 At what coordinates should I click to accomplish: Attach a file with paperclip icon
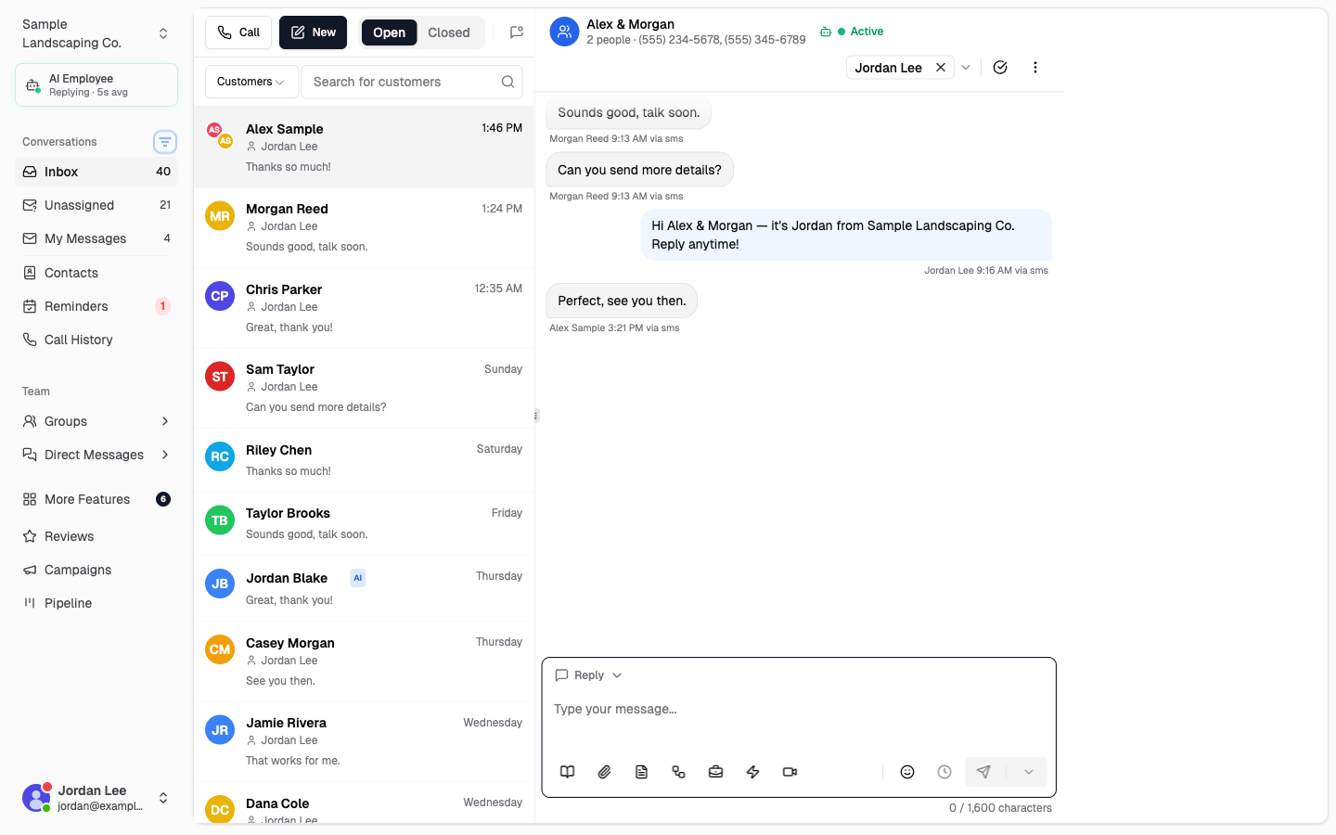coord(605,772)
